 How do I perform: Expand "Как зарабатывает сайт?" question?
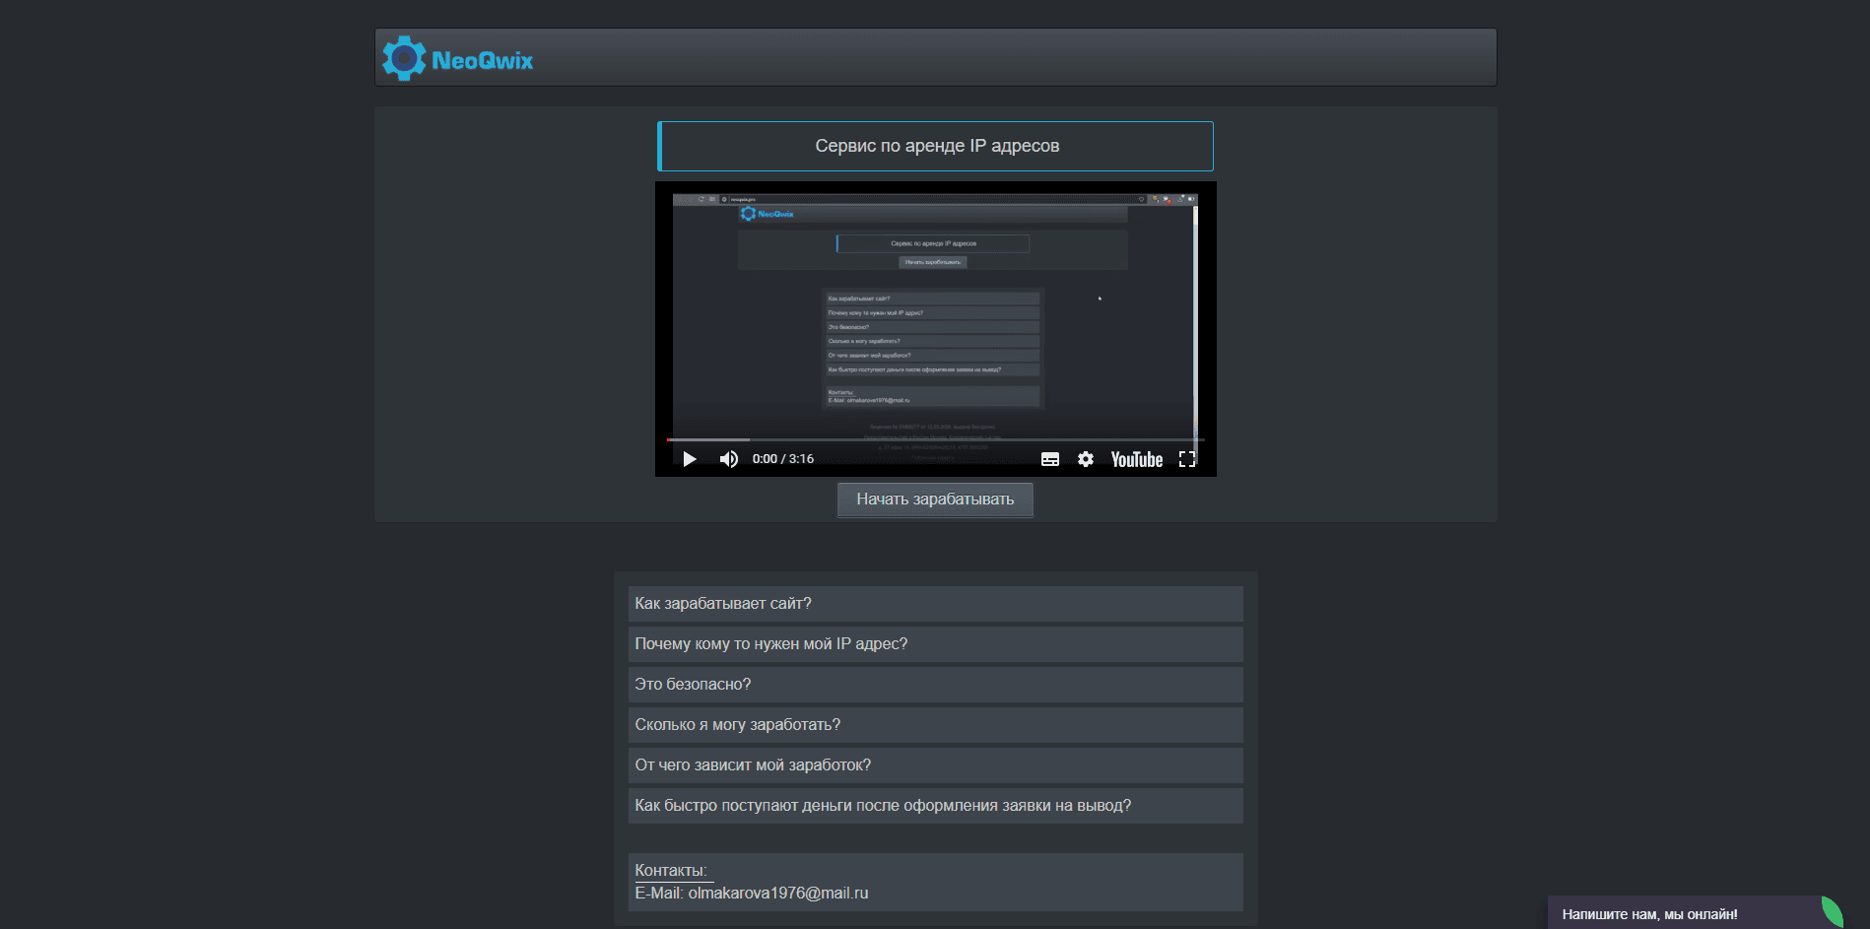(935, 604)
